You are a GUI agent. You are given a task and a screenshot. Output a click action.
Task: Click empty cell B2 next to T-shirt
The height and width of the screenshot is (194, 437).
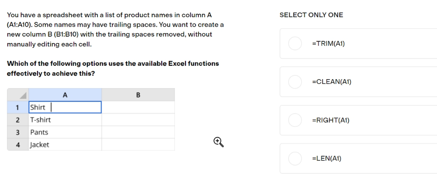click(x=138, y=120)
